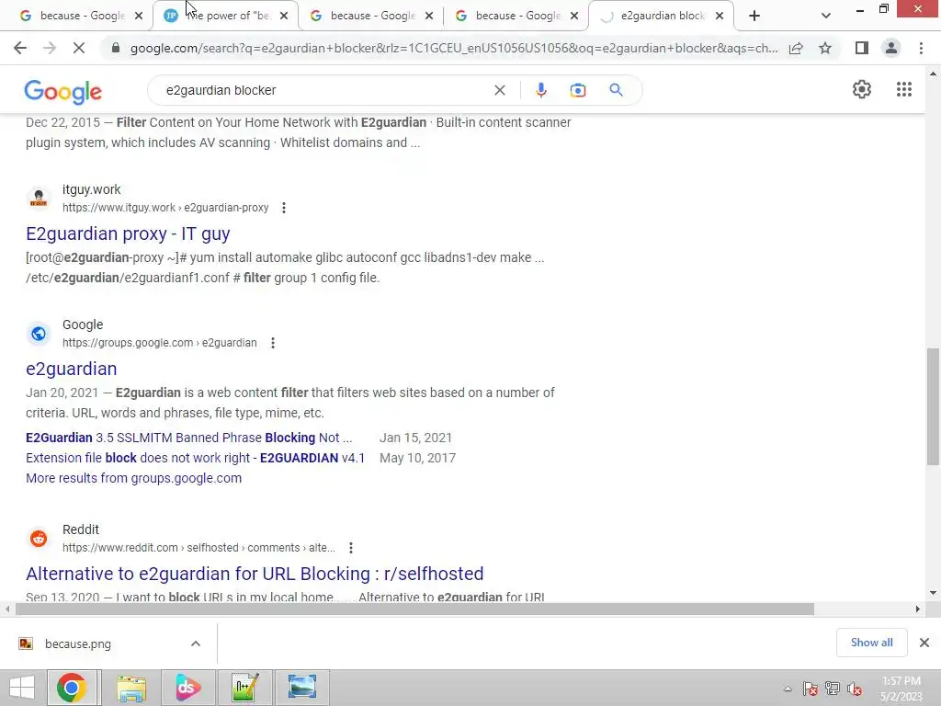941x706 pixels.
Task: Open 'E2guardian proxy - IT guy' result
Action: [x=128, y=233]
